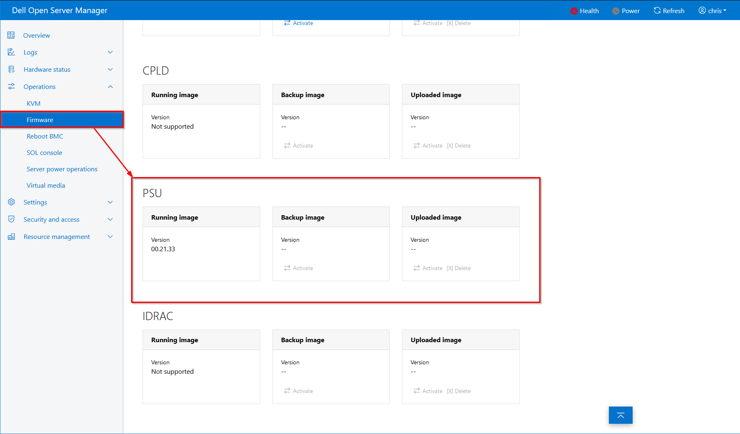The width and height of the screenshot is (740, 434).
Task: Click the Refresh icon in the header
Action: pyautogui.click(x=657, y=10)
